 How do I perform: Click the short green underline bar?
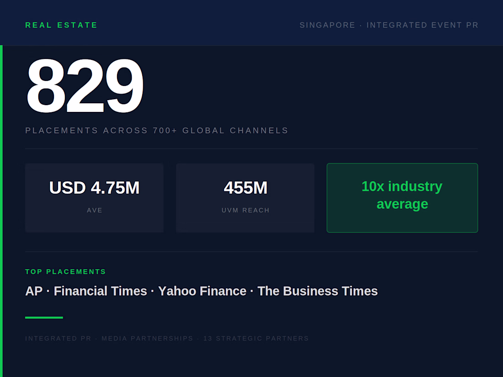pyautogui.click(x=44, y=317)
